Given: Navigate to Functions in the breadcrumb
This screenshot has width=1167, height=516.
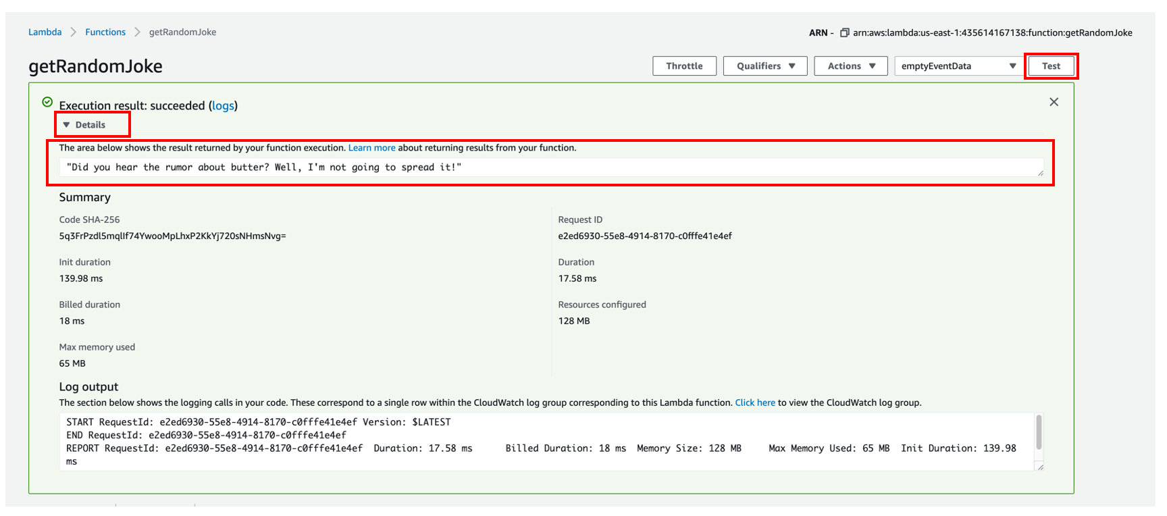Looking at the screenshot, I should (x=105, y=32).
